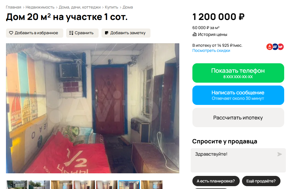This screenshot has width=299, height=189.
Task: Open the Купить breadcrumb
Action: (x=111, y=7)
